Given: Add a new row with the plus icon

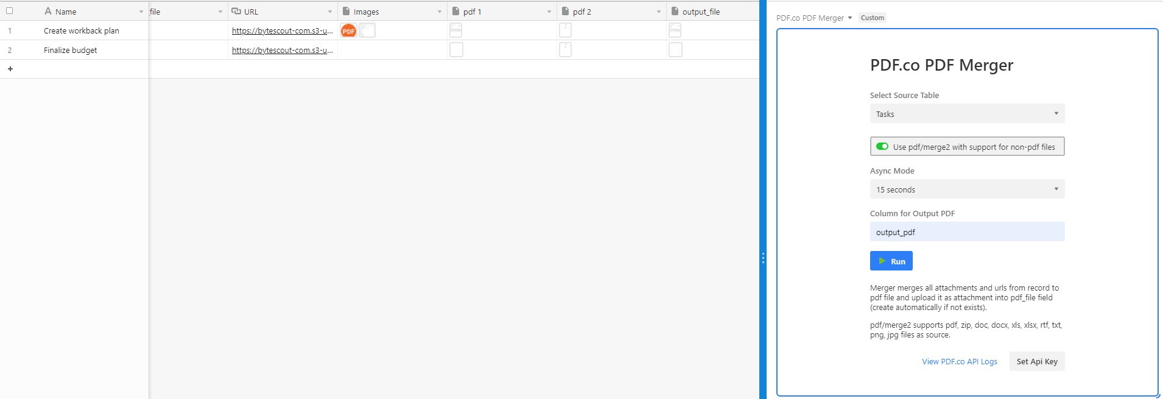Looking at the screenshot, I should pyautogui.click(x=10, y=69).
